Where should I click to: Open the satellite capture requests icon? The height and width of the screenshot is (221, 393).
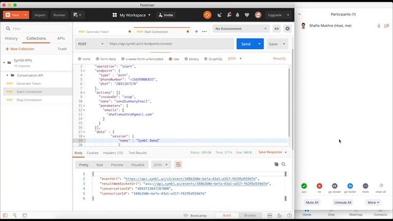(220, 15)
